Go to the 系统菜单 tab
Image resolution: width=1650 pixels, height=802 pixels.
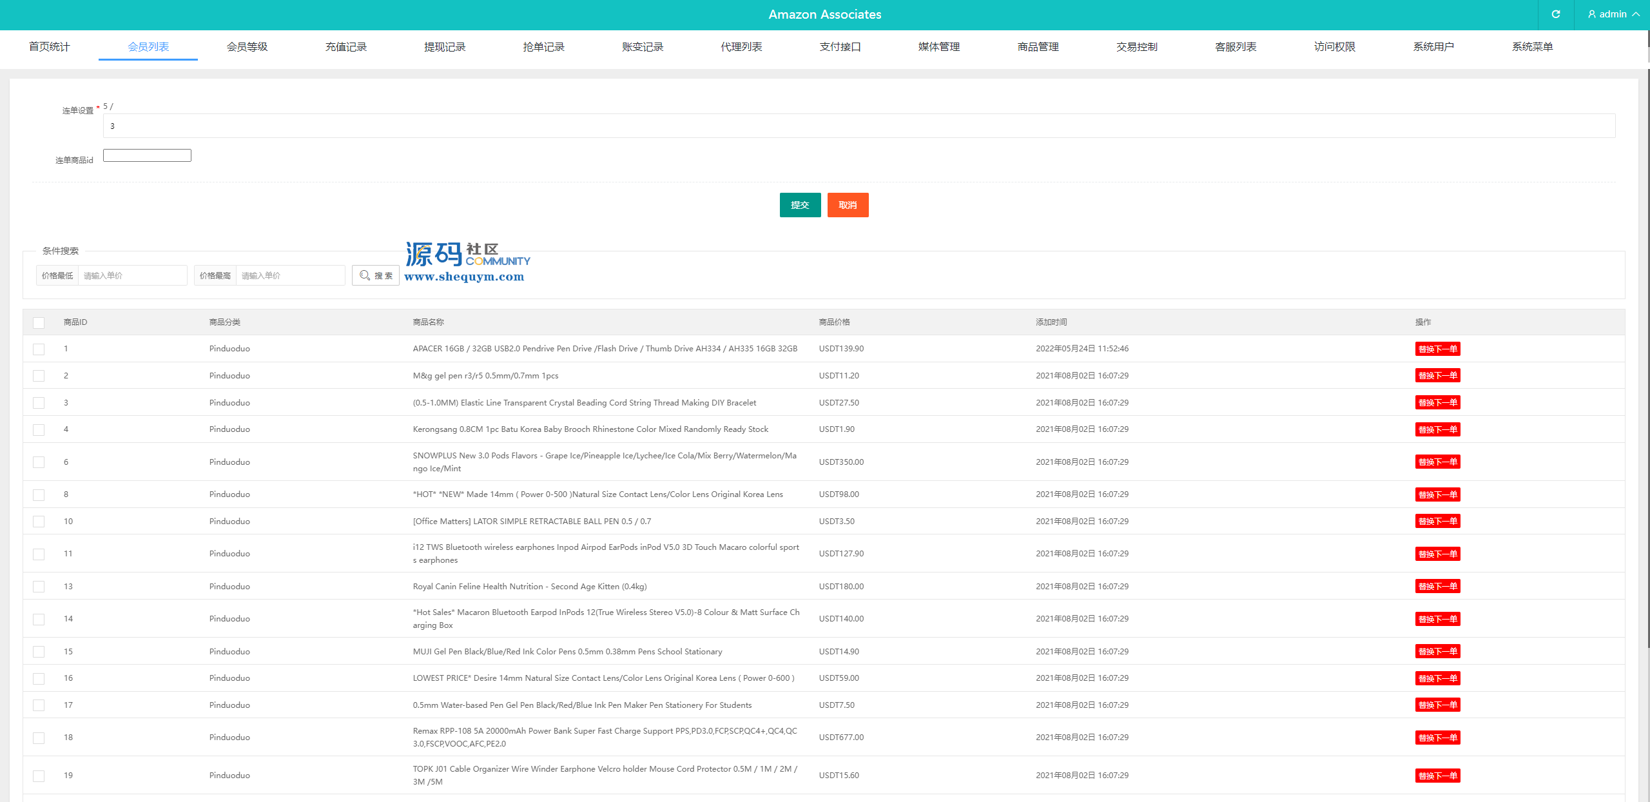1532,46
